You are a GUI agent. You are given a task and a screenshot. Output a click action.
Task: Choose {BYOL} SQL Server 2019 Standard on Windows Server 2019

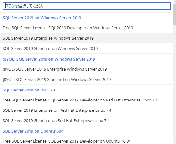[x=87, y=79]
